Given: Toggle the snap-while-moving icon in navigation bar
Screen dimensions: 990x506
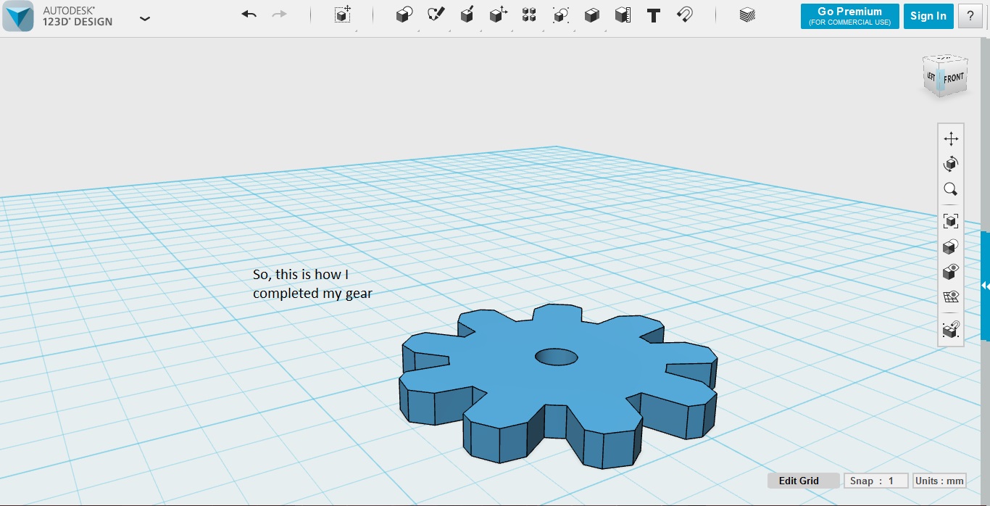Looking at the screenshot, I should (x=951, y=330).
